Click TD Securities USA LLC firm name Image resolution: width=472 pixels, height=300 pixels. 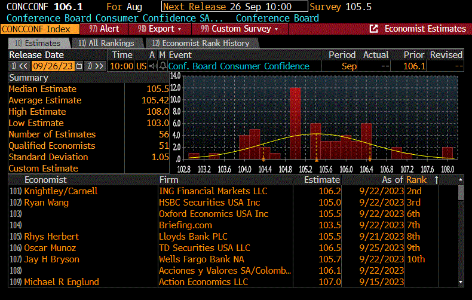[205, 248]
